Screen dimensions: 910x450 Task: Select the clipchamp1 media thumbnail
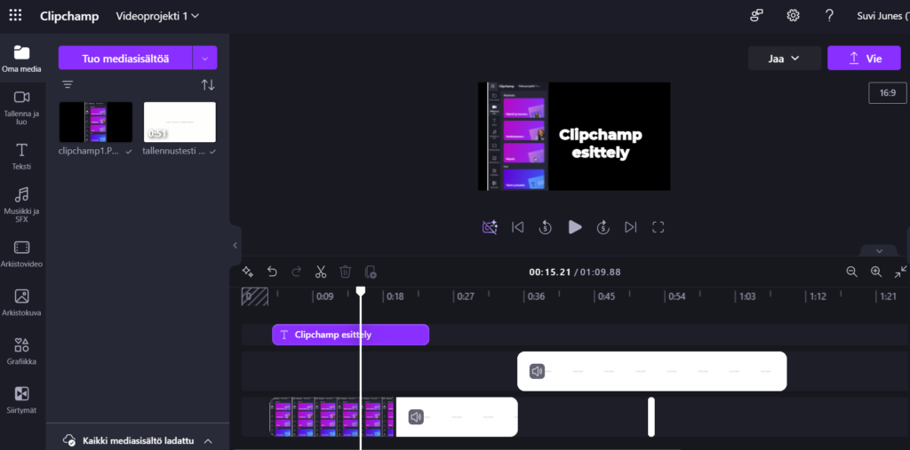pos(95,122)
